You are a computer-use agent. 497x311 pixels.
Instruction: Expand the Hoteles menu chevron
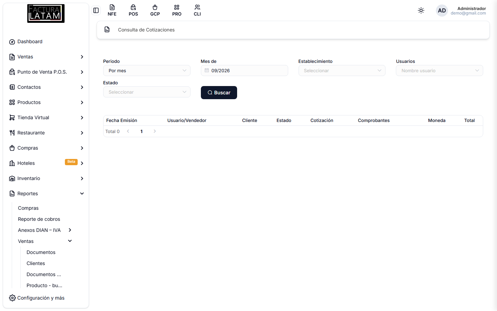[x=82, y=163]
